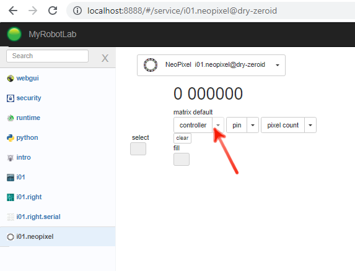
Task: Click the site info icon in address bar
Action: pyautogui.click(x=77, y=11)
